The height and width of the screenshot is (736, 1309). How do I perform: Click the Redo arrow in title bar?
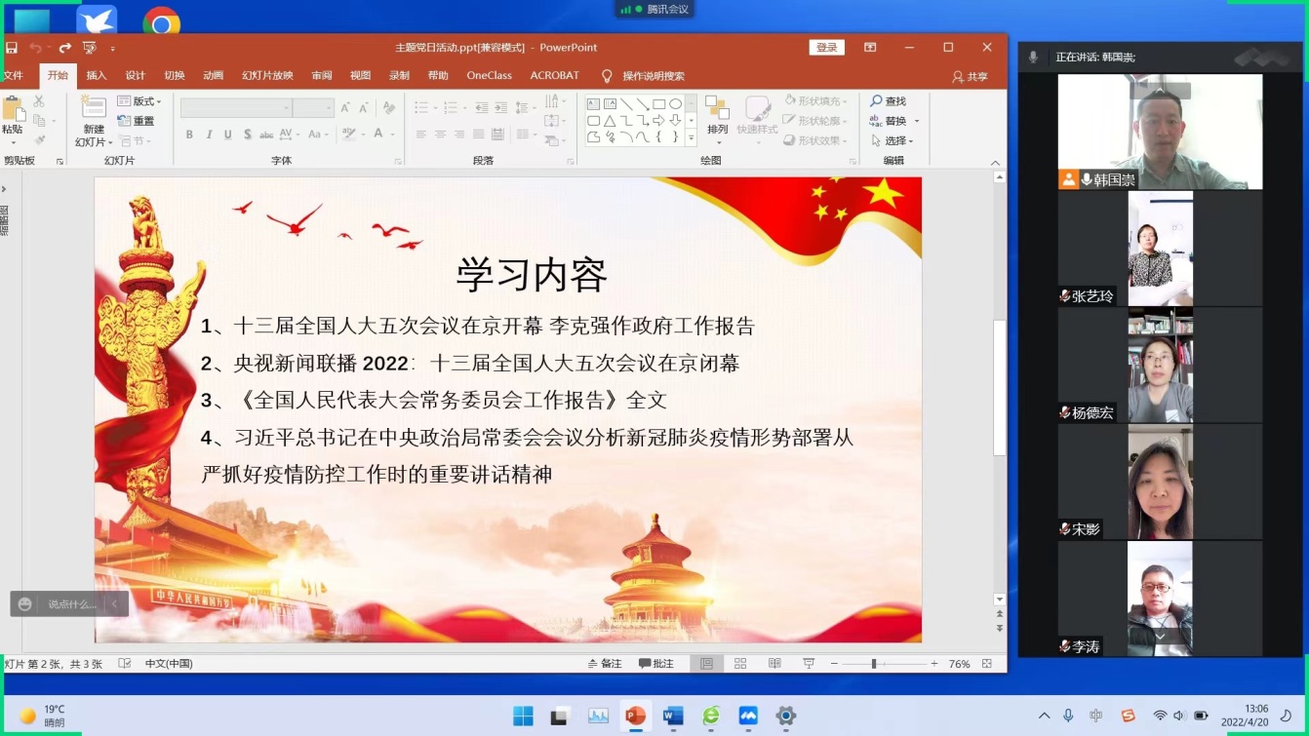tap(64, 48)
